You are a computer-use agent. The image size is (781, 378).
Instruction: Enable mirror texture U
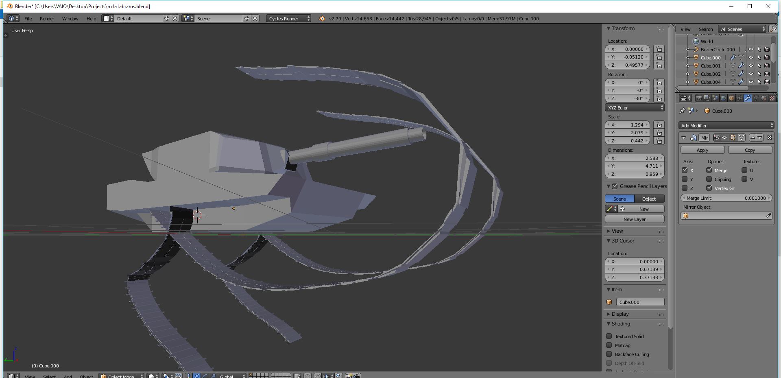[x=744, y=170]
